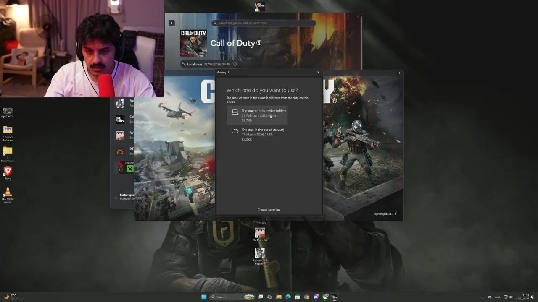Open the Install queue in the sidebar
The width and height of the screenshot is (538, 302).
tap(124, 196)
